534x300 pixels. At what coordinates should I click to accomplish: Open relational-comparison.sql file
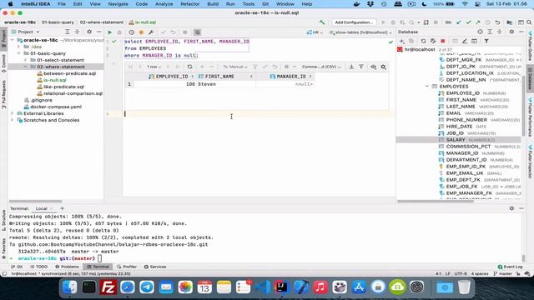tap(73, 93)
